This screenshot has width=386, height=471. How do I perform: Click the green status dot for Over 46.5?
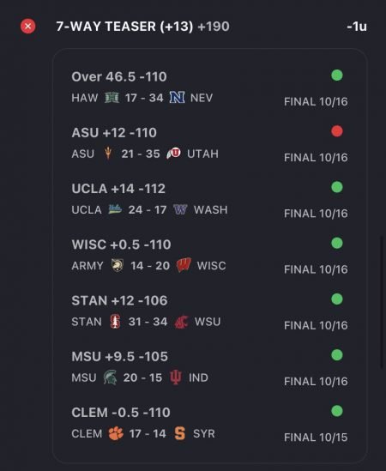[337, 75]
